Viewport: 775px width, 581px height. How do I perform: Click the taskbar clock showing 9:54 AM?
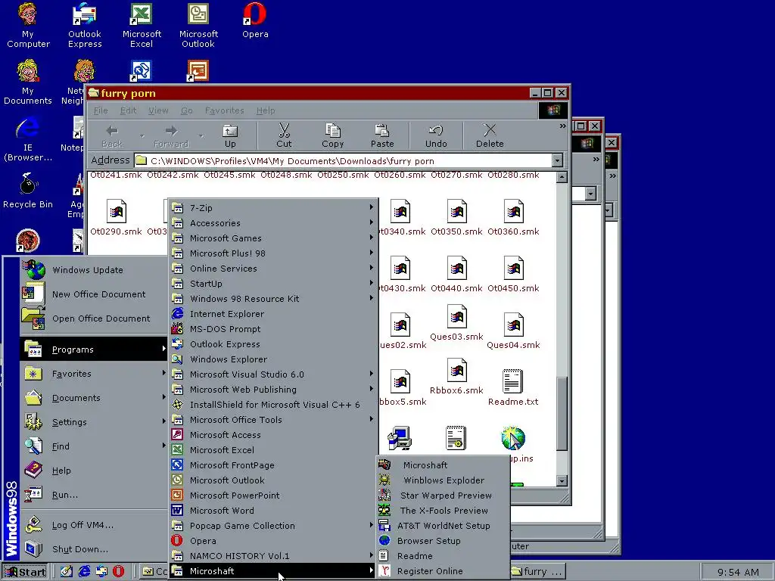tap(737, 572)
